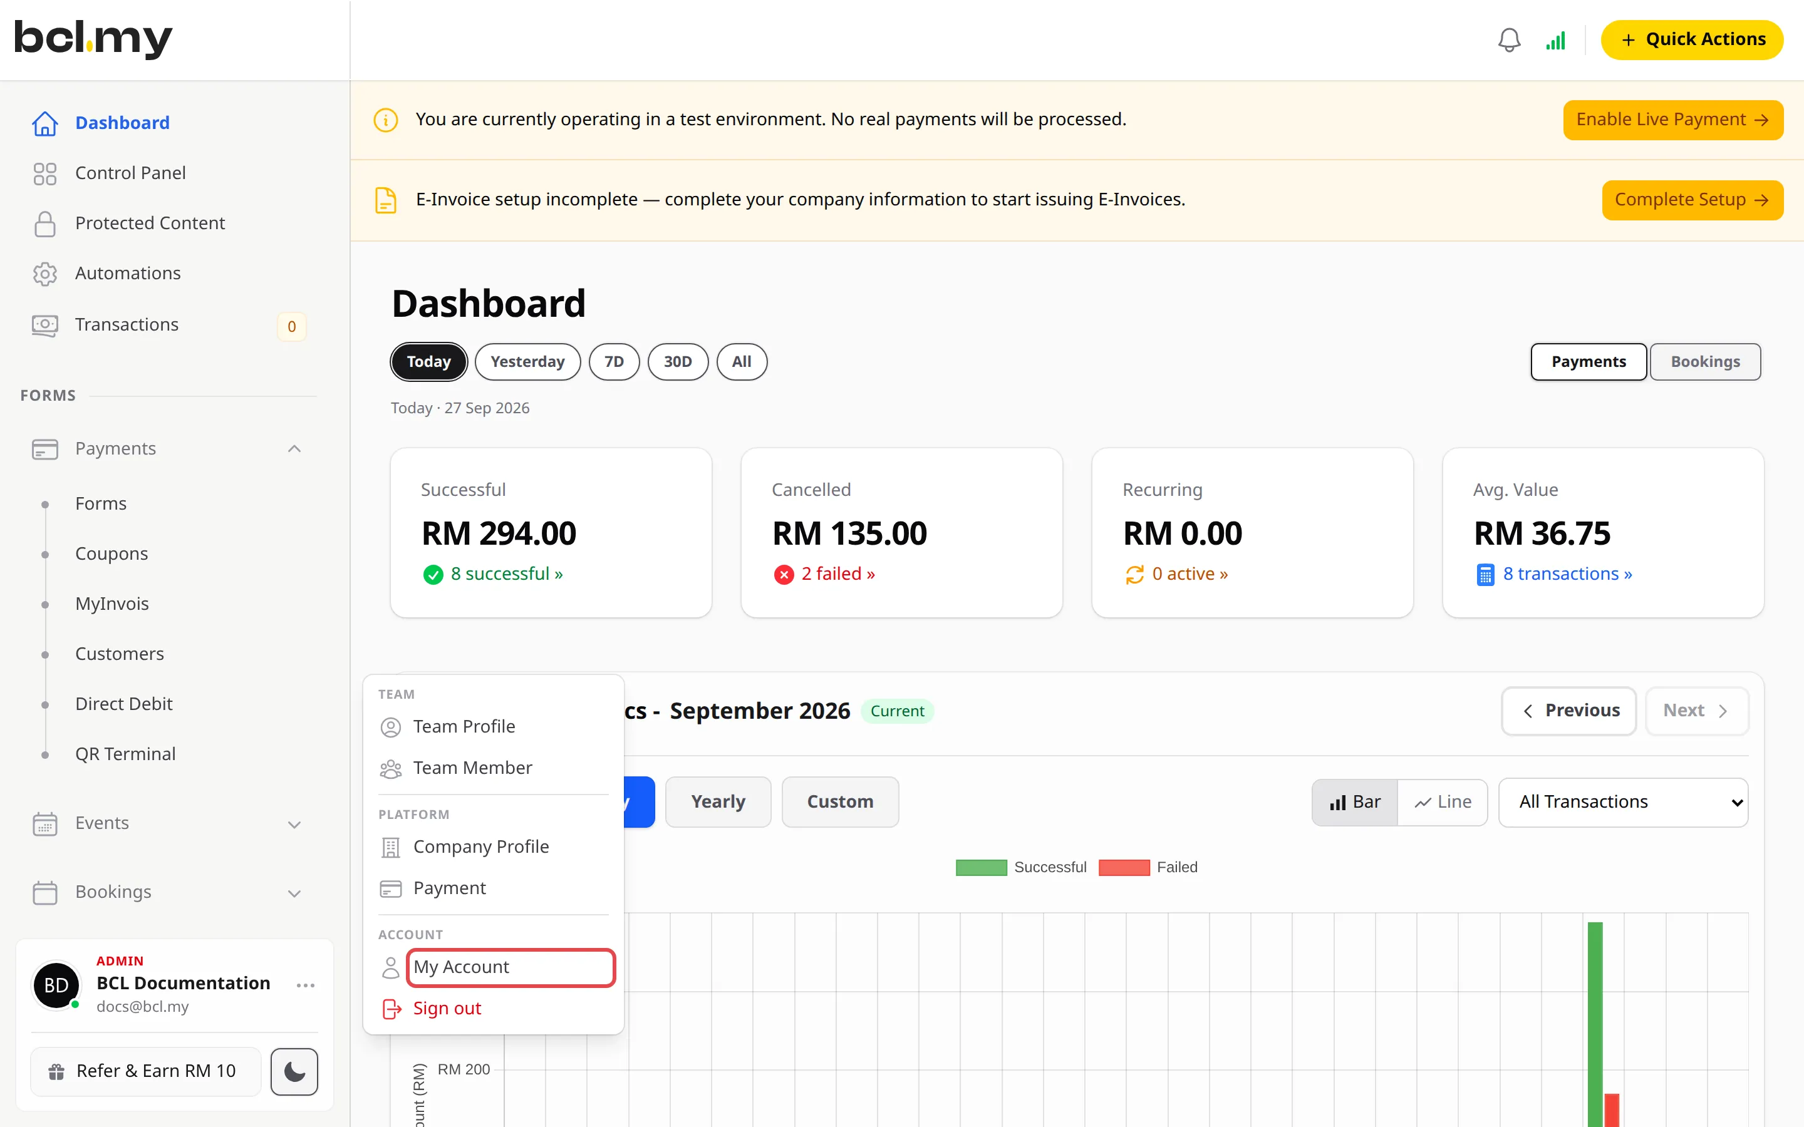Click the red Failed legend swatch

[x=1124, y=868]
